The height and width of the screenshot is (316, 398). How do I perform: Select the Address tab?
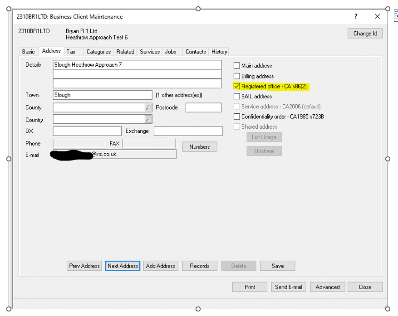pyautogui.click(x=51, y=51)
